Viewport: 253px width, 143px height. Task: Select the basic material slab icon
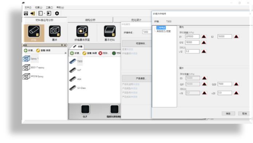110,31
